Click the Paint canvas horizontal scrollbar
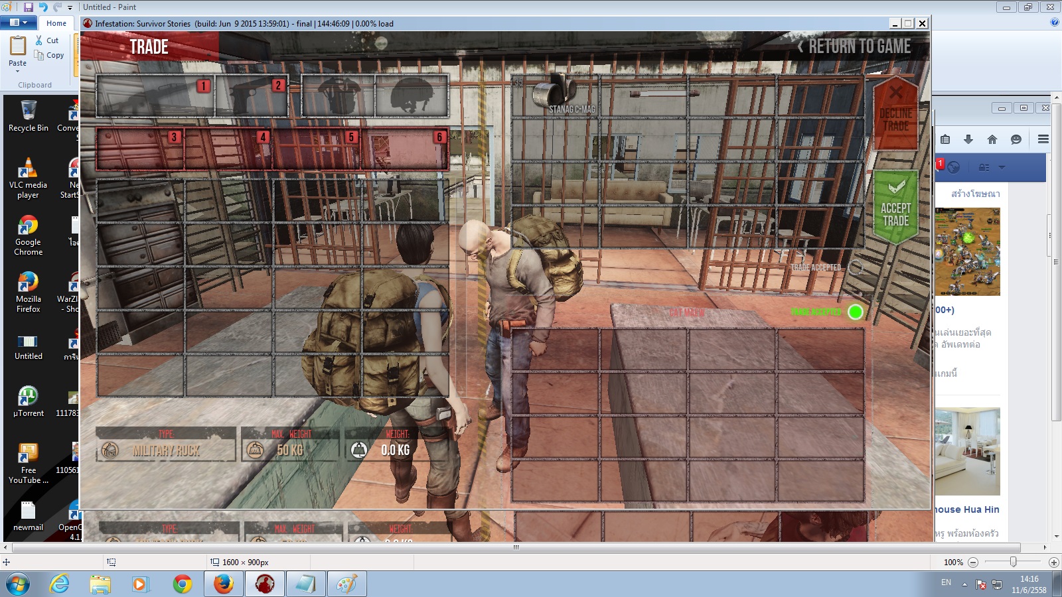Viewport: 1062px width, 597px height. pos(516,548)
